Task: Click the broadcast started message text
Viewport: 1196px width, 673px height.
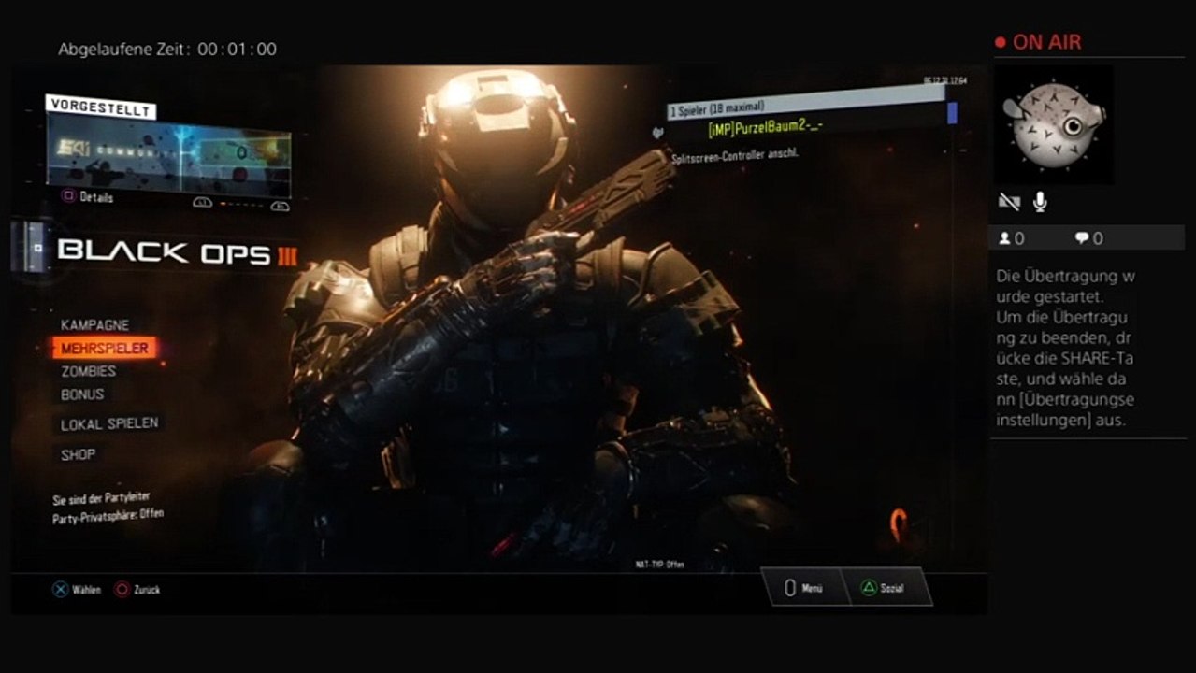Action: point(1066,349)
